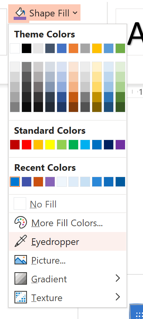Click the No Fill empty box icon
Viewport: 143px width, 319px height.
[x=20, y=204]
